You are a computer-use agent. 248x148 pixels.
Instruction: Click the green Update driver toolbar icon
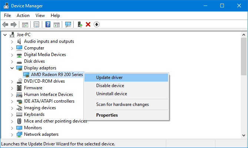(x=79, y=25)
